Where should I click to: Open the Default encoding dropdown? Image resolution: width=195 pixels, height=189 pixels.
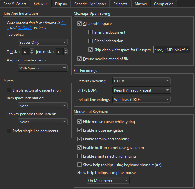[141, 81]
